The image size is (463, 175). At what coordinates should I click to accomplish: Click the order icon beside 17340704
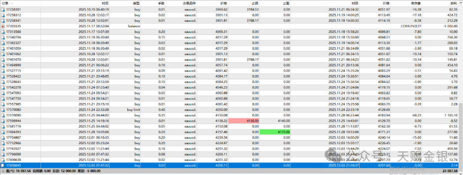point(3,37)
